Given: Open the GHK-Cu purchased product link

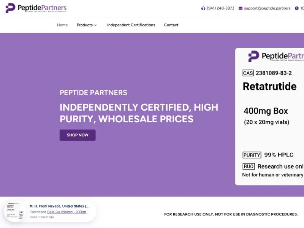Looking at the screenshot, I should (x=68, y=212).
